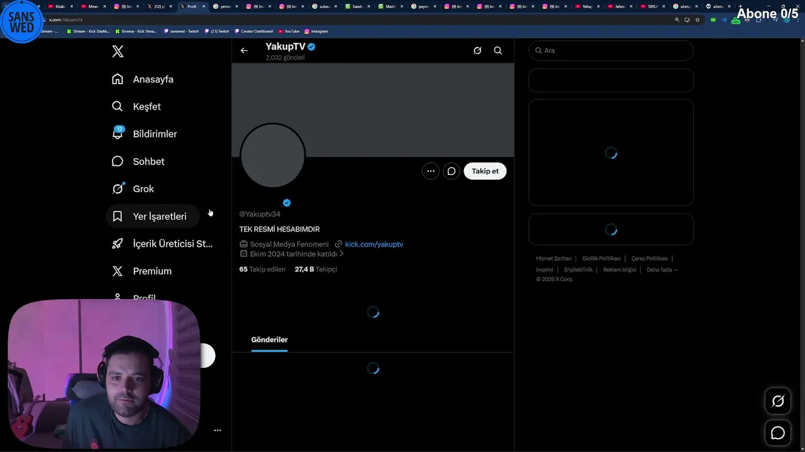Open the 65 Takip edilen list
This screenshot has height=452, width=805.
[262, 269]
